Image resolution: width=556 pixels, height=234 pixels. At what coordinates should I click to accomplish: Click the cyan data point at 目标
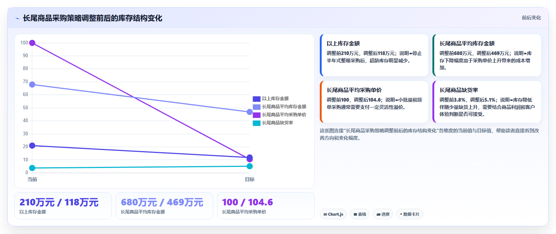click(x=250, y=166)
